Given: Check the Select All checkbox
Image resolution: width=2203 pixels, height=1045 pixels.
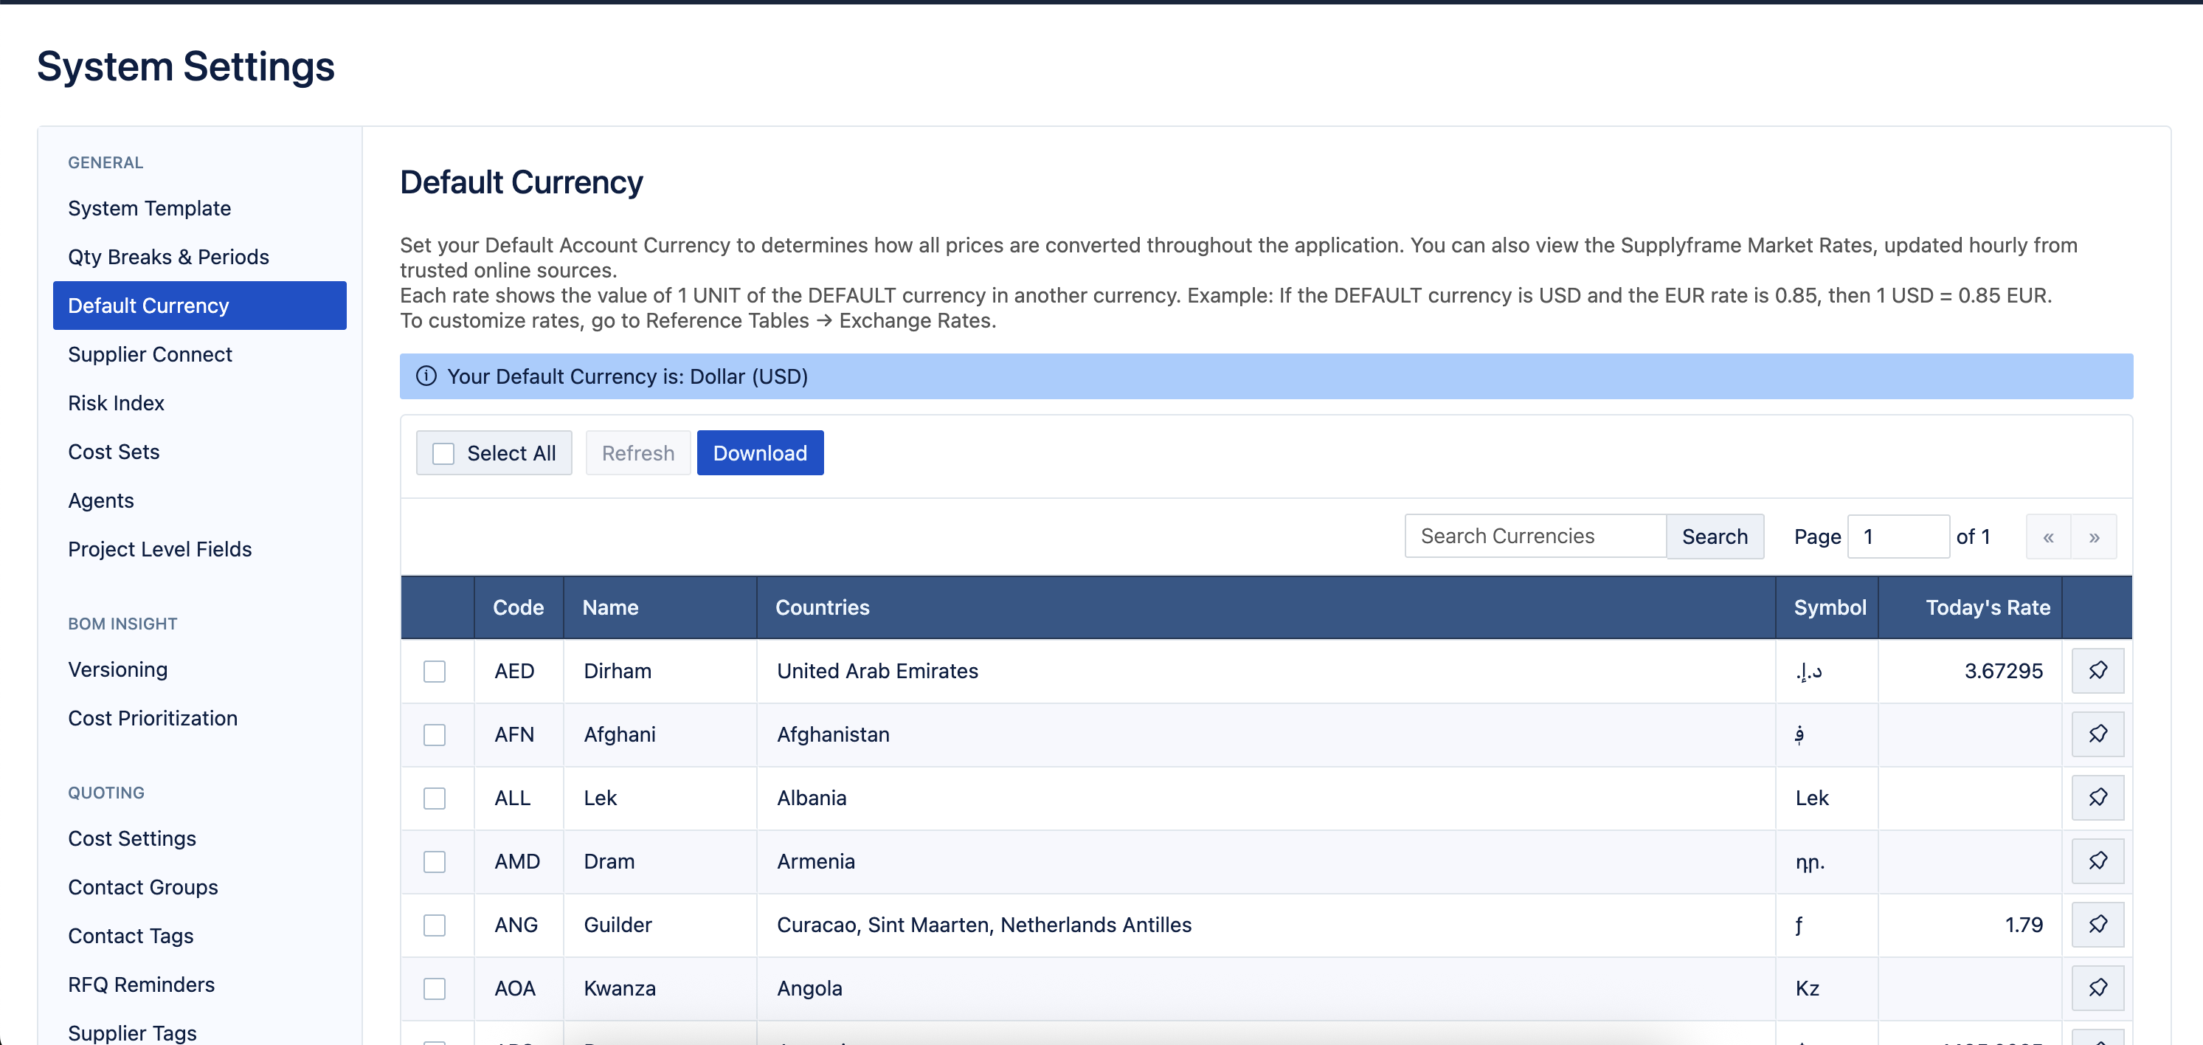Looking at the screenshot, I should pyautogui.click(x=443, y=453).
